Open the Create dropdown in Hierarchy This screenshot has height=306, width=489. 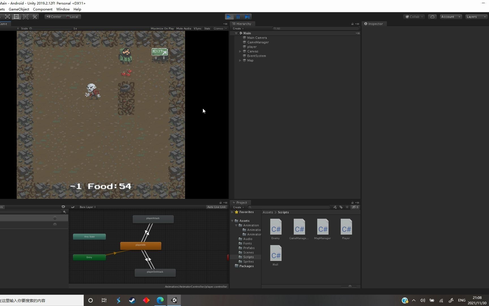(x=238, y=29)
